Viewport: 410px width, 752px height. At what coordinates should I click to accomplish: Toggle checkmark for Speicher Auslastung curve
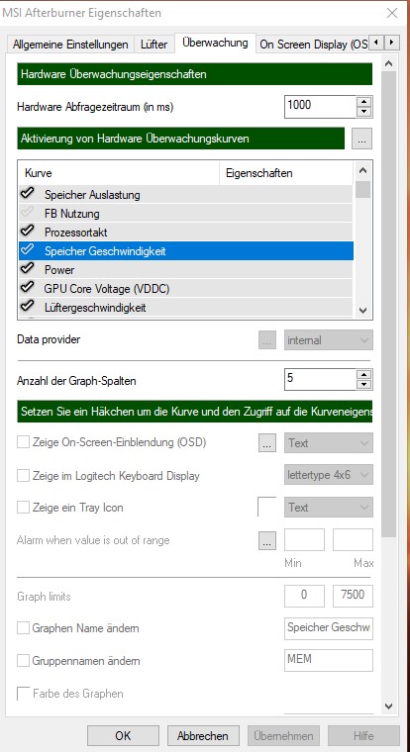28,194
